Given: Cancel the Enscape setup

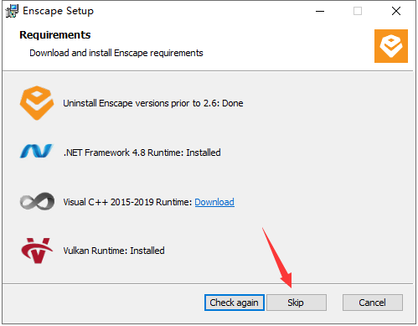Looking at the screenshot, I should (x=373, y=303).
